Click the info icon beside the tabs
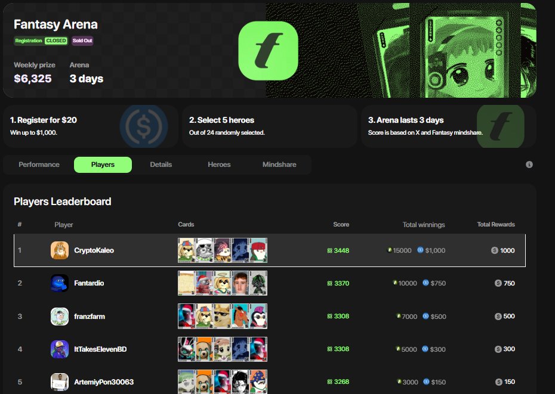This screenshot has width=555, height=394. click(x=529, y=165)
